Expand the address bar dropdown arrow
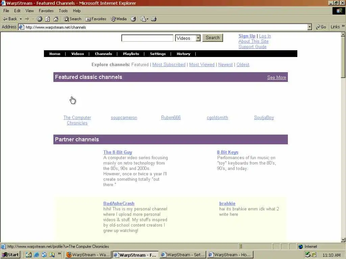This screenshot has height=259, width=346. [x=310, y=27]
